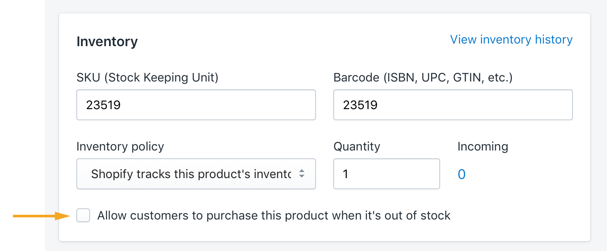Click the 23519 value in SKU field

103,105
